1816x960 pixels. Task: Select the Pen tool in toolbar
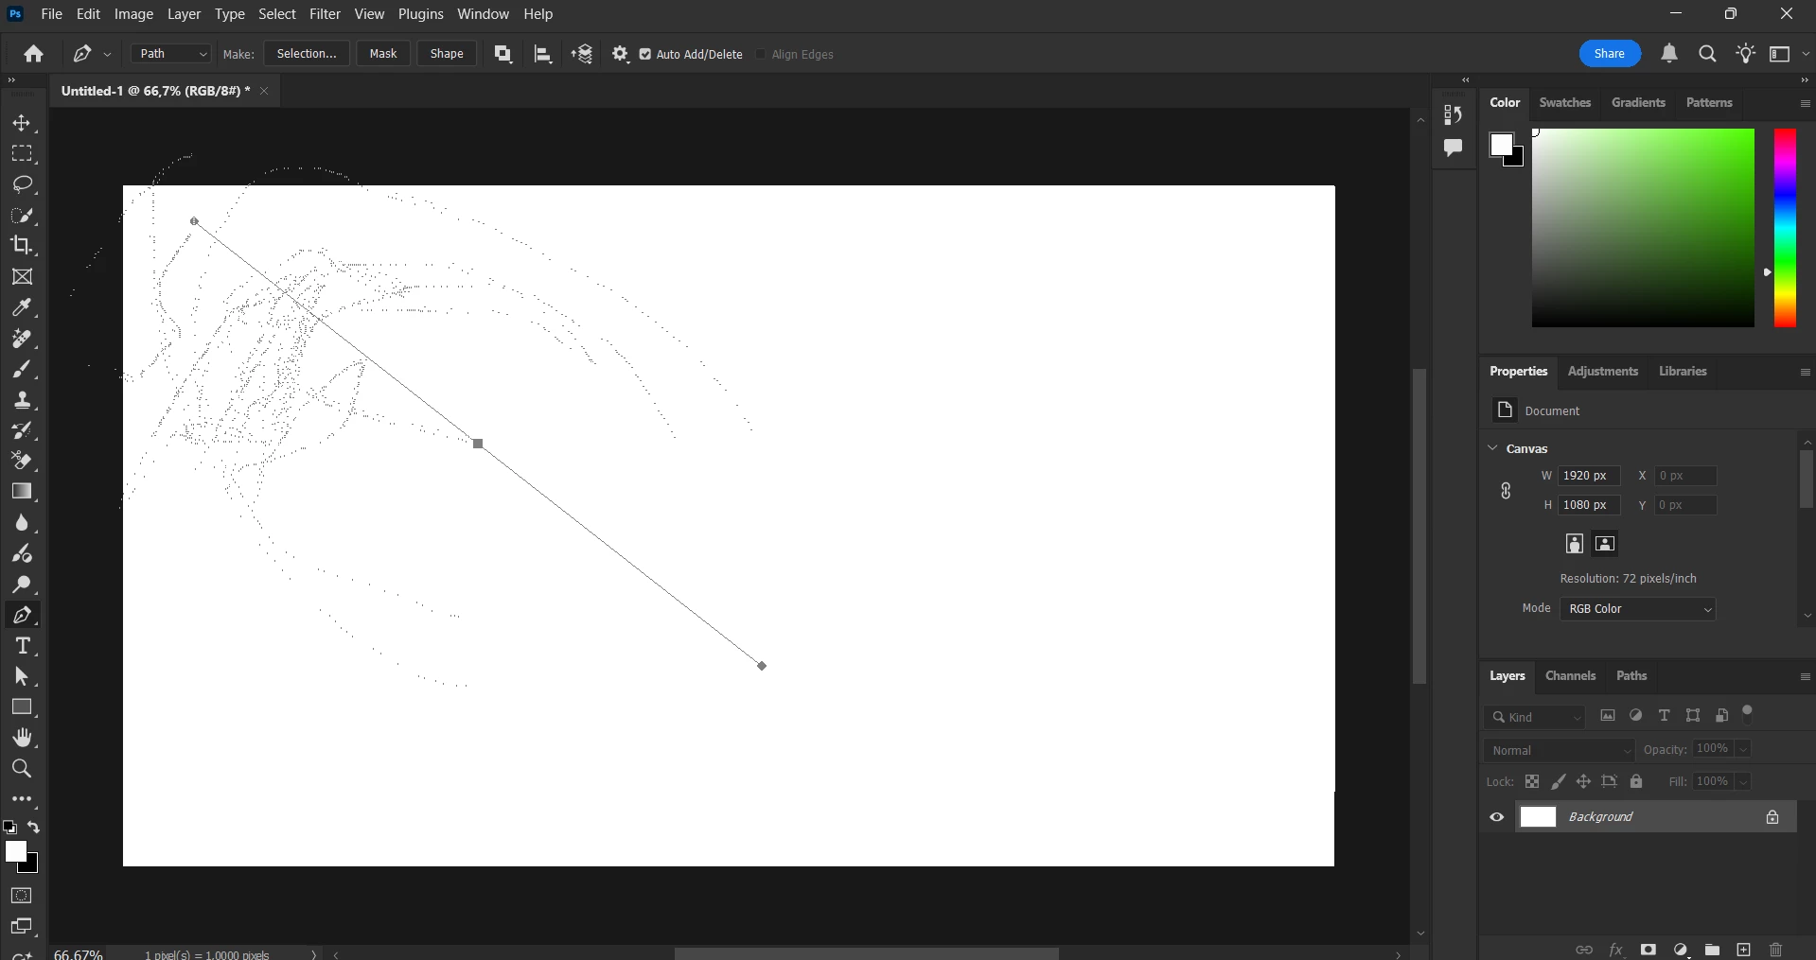pyautogui.click(x=22, y=615)
